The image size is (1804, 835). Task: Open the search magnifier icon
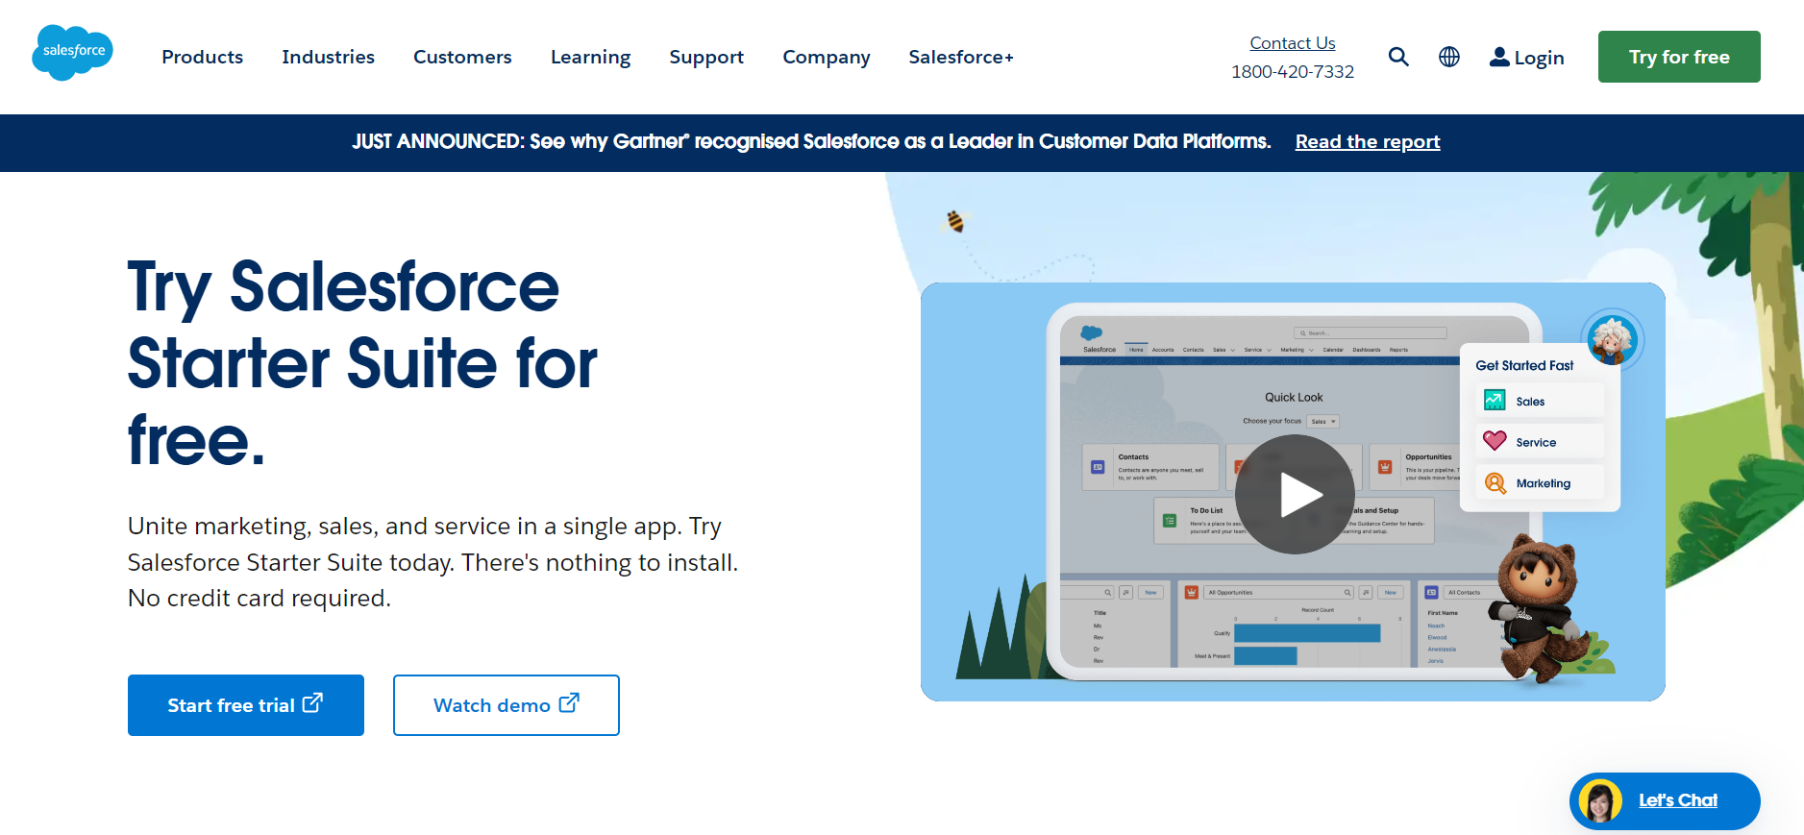(1398, 57)
